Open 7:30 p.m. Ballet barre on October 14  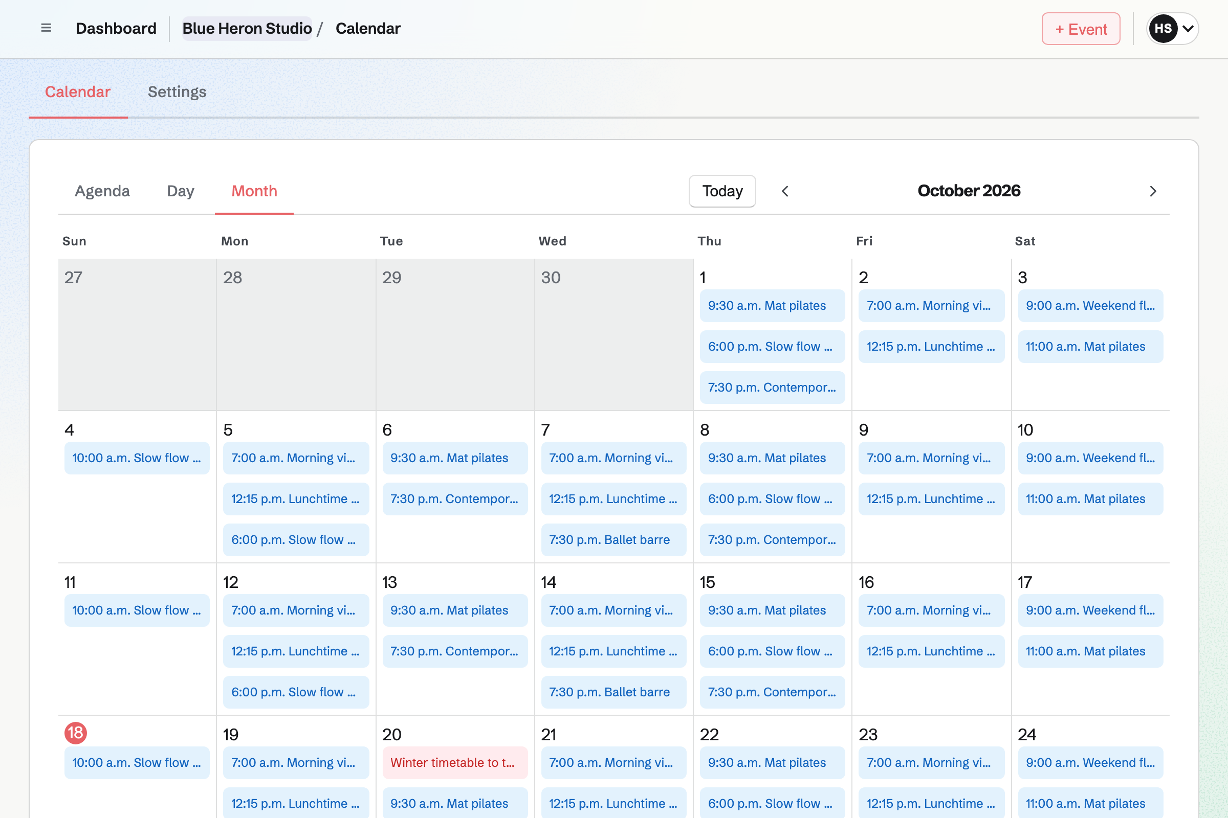tap(613, 692)
